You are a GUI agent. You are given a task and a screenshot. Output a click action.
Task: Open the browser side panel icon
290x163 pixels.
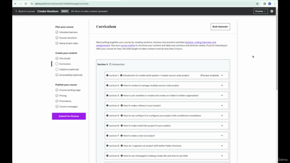264,4
